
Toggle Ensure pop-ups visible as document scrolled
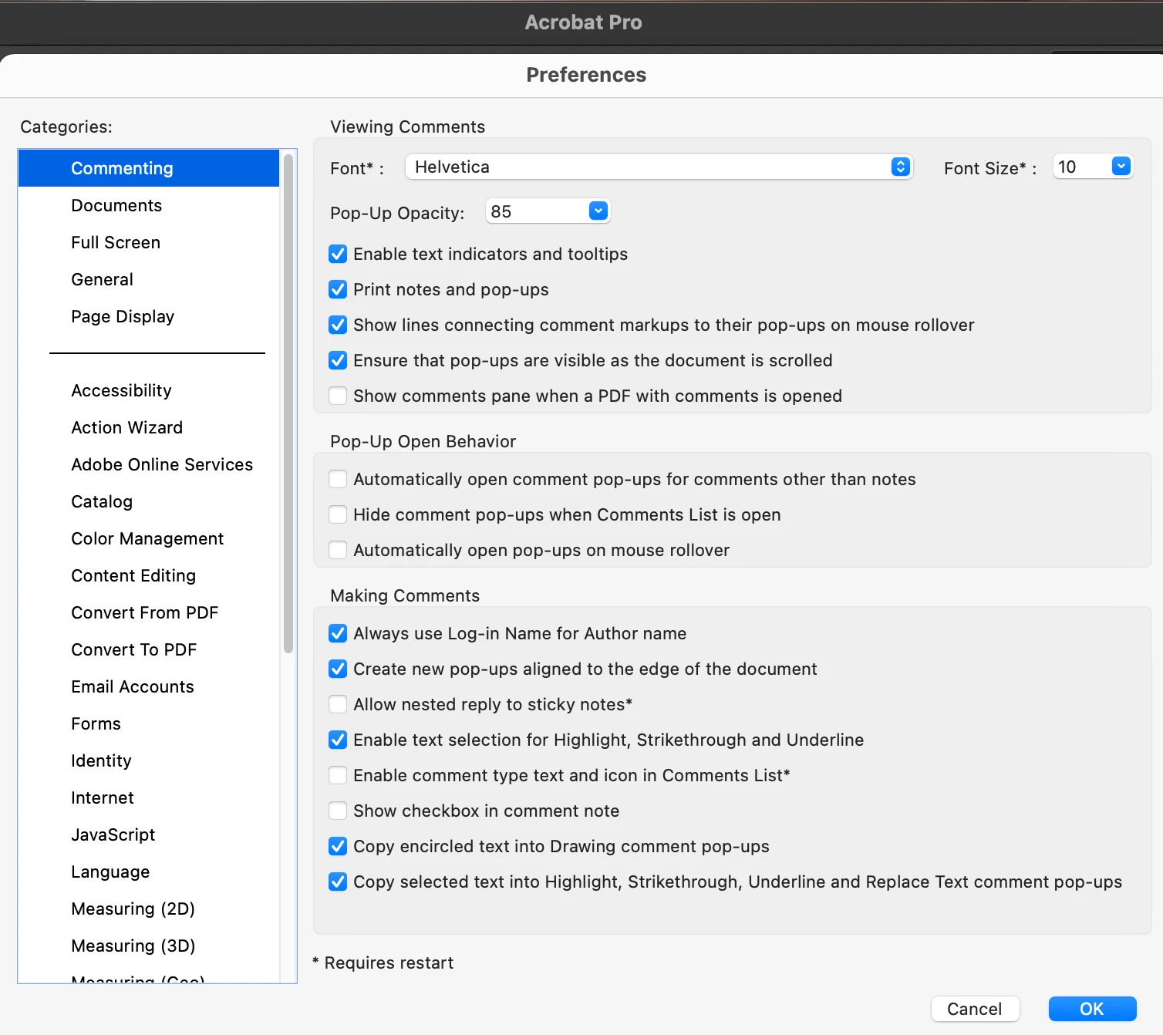click(x=338, y=360)
